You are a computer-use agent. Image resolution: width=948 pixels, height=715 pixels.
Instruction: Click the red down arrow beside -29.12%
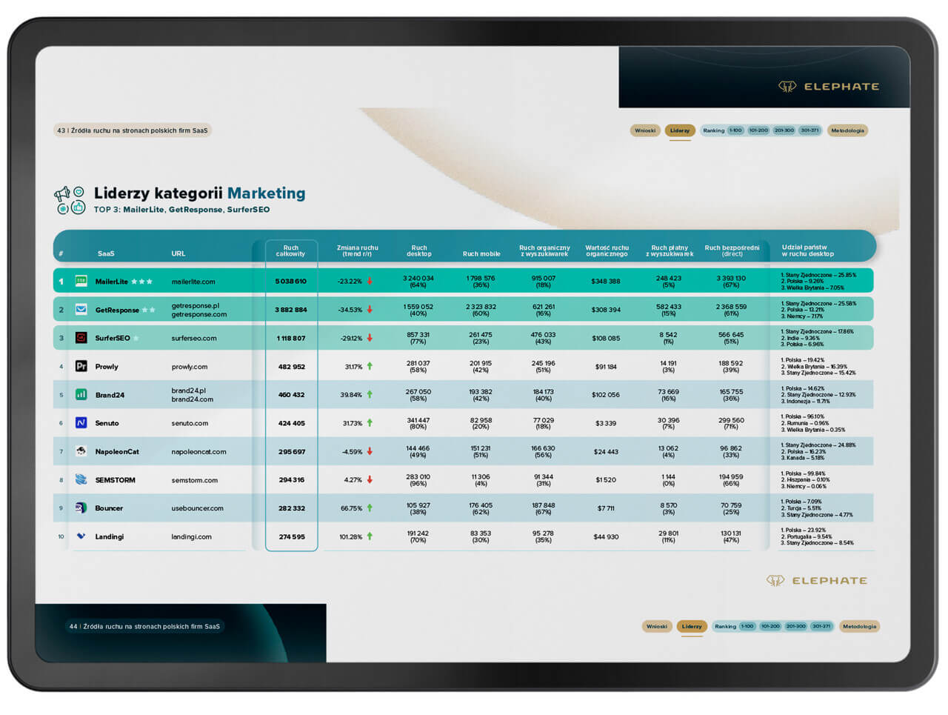[x=370, y=338]
